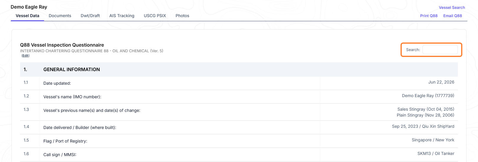View the Photos tab
Screen dimensions: 478x162
click(x=182, y=16)
